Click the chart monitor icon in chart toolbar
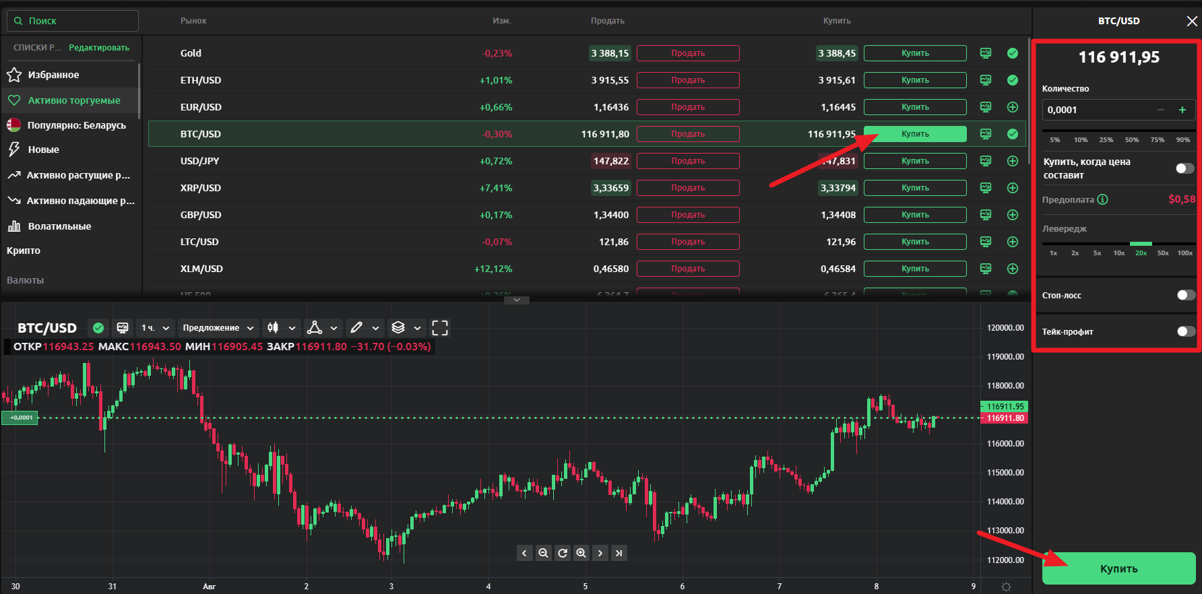The height and width of the screenshot is (594, 1202). [123, 328]
